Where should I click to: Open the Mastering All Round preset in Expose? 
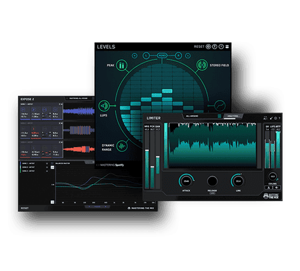coord(78,98)
